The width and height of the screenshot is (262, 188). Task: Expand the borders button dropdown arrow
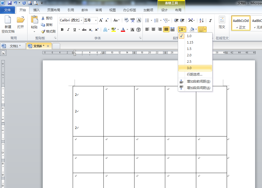tap(205, 30)
